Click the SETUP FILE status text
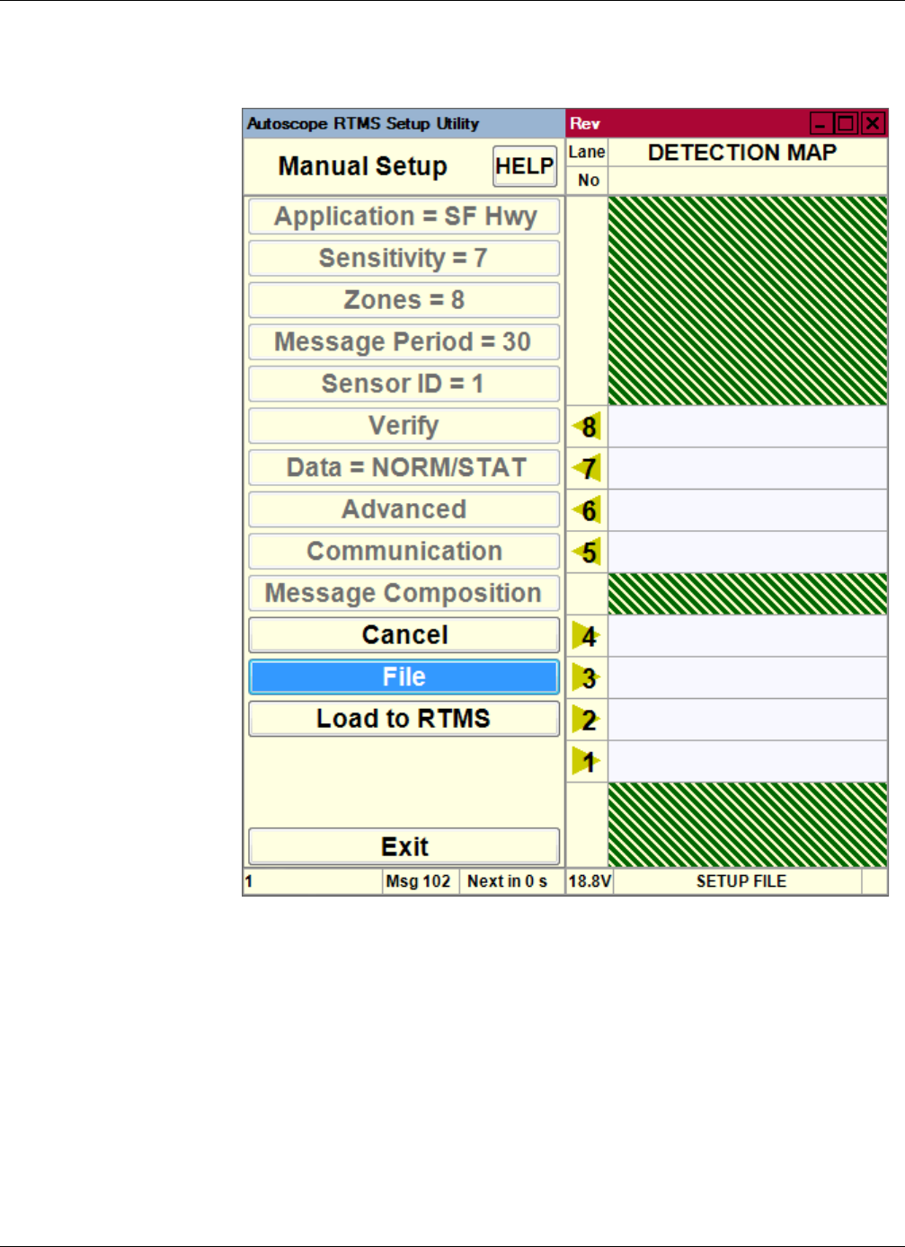Image resolution: width=905 pixels, height=1247 pixels. [741, 881]
